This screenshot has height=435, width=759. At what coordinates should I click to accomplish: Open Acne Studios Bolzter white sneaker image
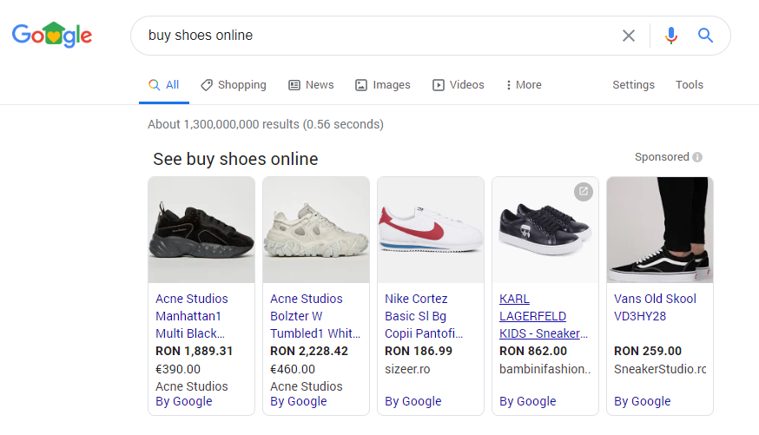pos(316,230)
